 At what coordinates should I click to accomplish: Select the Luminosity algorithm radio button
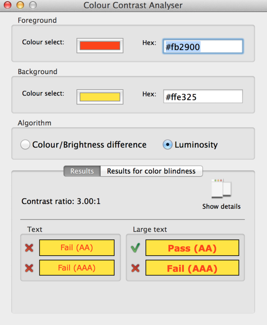point(168,145)
